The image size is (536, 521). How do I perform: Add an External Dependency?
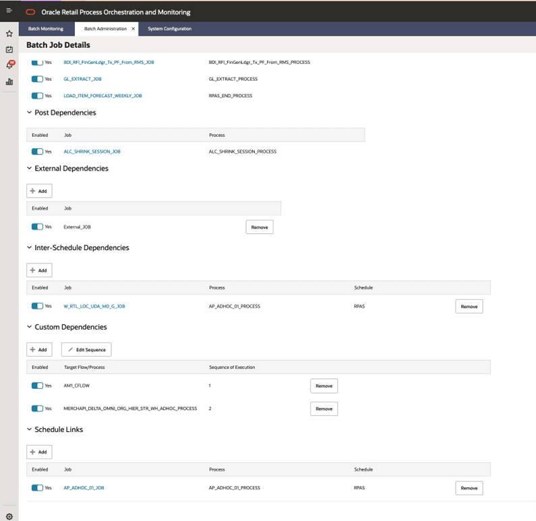(x=39, y=191)
